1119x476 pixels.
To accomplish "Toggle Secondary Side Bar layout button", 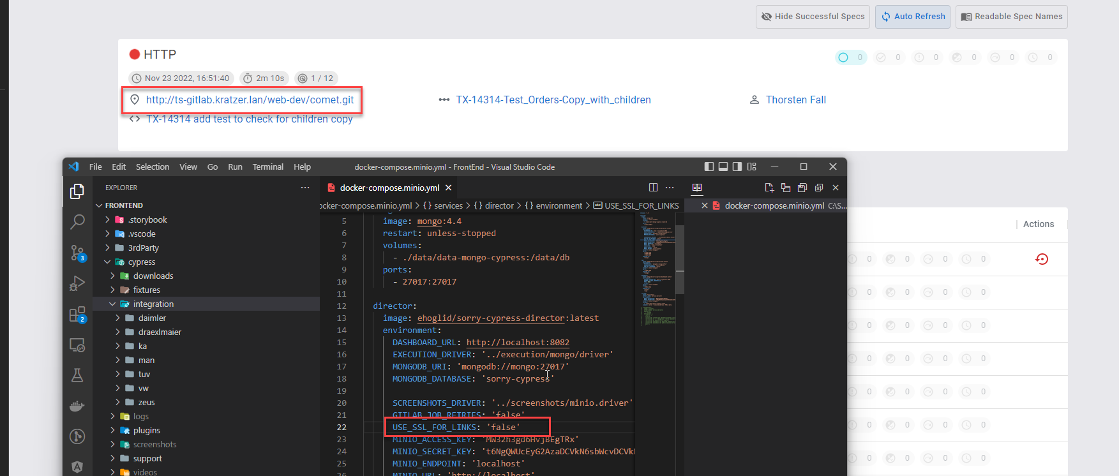I will pyautogui.click(x=737, y=167).
